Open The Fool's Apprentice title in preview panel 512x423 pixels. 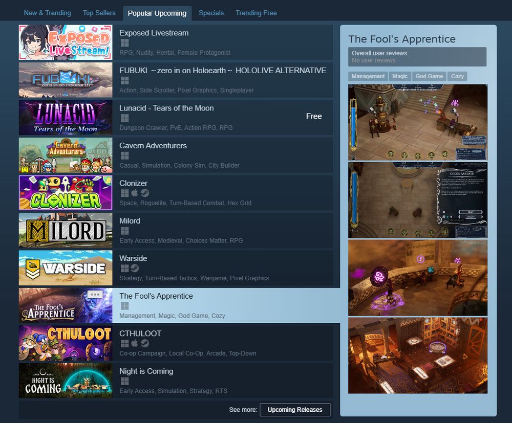(x=402, y=39)
